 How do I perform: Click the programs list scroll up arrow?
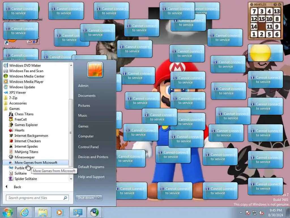(x=71, y=65)
